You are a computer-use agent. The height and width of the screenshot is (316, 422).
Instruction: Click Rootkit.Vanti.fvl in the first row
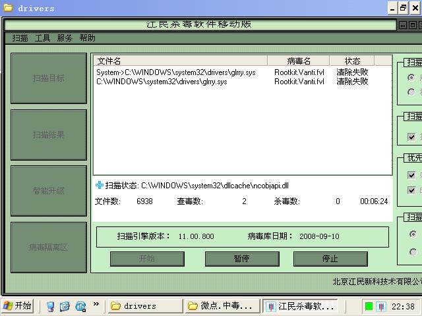[299, 72]
